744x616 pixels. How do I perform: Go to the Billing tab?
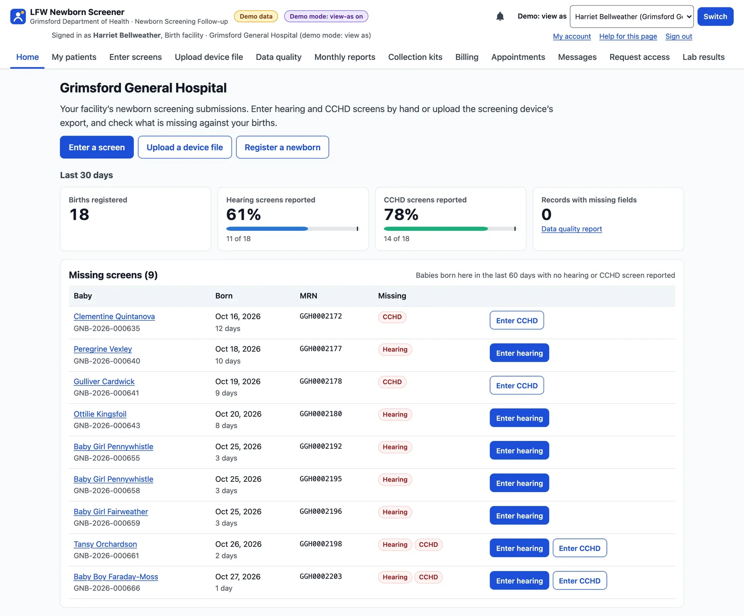[x=466, y=57]
